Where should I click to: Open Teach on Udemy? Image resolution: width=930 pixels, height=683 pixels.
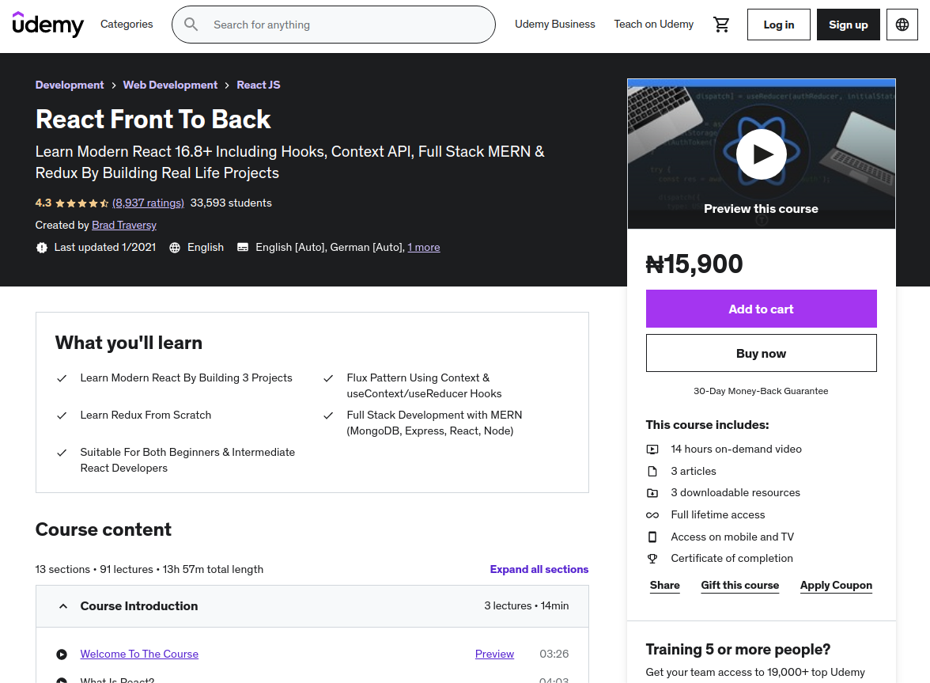click(x=653, y=25)
